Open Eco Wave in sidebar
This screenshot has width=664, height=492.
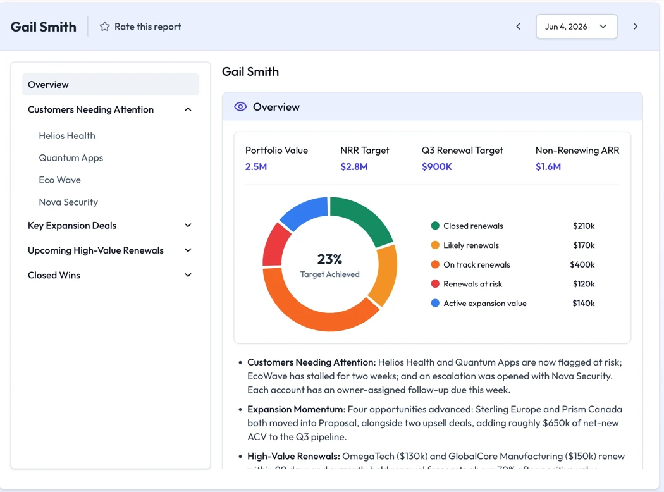tap(59, 180)
